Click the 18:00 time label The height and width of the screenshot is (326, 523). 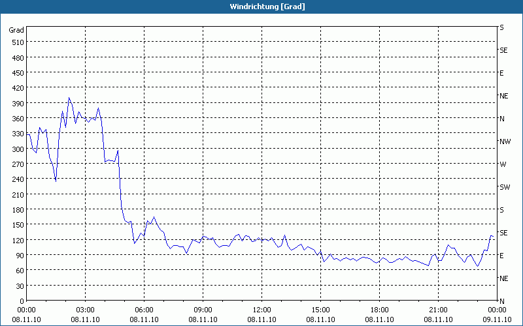(x=379, y=310)
